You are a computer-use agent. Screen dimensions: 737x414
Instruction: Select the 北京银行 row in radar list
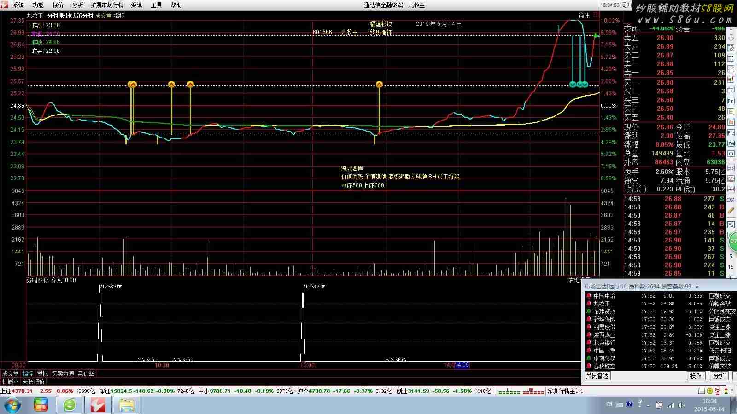(x=661, y=343)
